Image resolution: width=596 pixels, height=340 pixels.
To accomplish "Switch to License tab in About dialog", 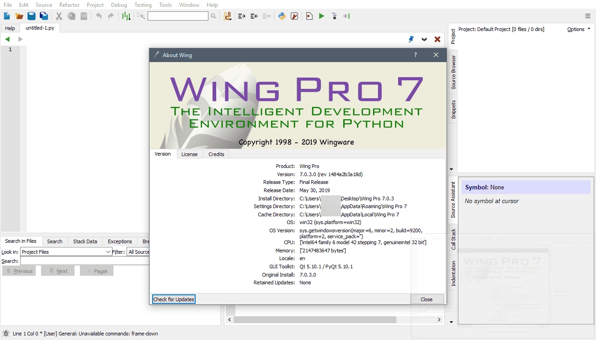I will (x=190, y=154).
